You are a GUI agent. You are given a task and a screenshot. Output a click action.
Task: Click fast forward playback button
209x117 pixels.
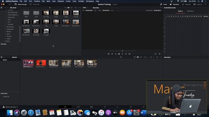tap(130, 54)
